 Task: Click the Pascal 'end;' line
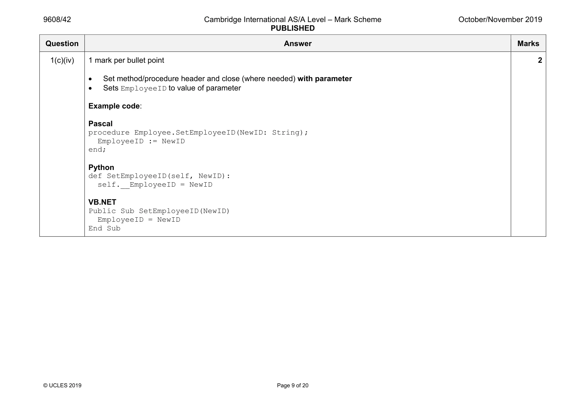coord(97,150)
